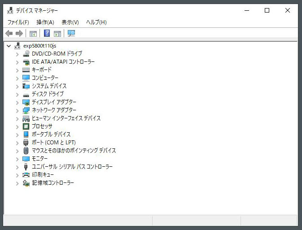Expand the ネットワーク アダプター category
302x230 pixels.
pos(18,111)
